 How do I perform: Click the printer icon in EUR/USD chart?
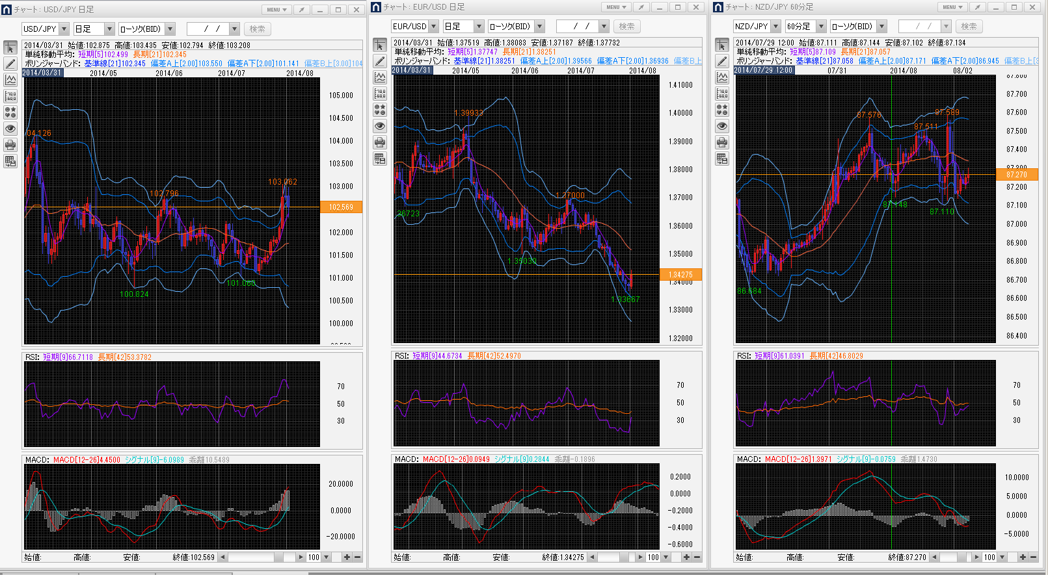380,142
